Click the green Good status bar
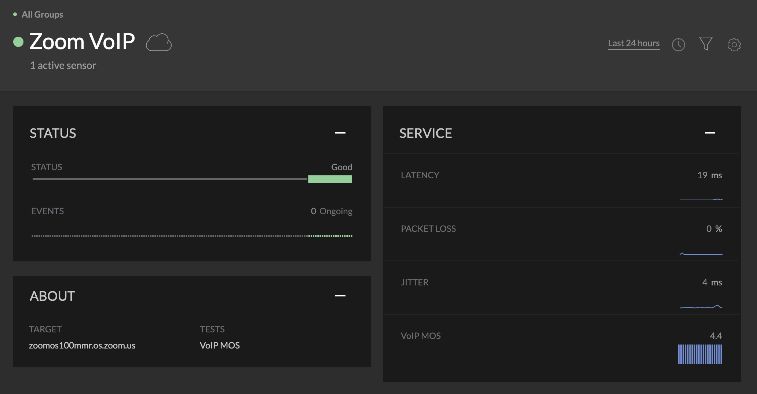Image resolution: width=757 pixels, height=394 pixels. 330,179
